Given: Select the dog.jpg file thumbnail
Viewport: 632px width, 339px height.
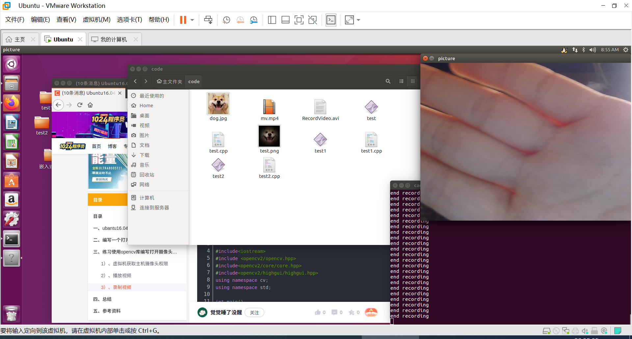Looking at the screenshot, I should 218,103.
